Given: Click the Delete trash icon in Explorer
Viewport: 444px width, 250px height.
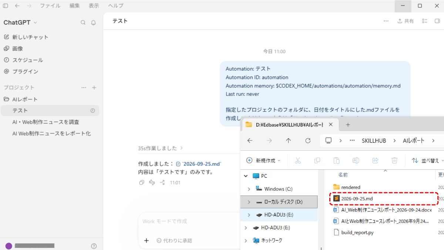Looking at the screenshot, I should 394,160.
